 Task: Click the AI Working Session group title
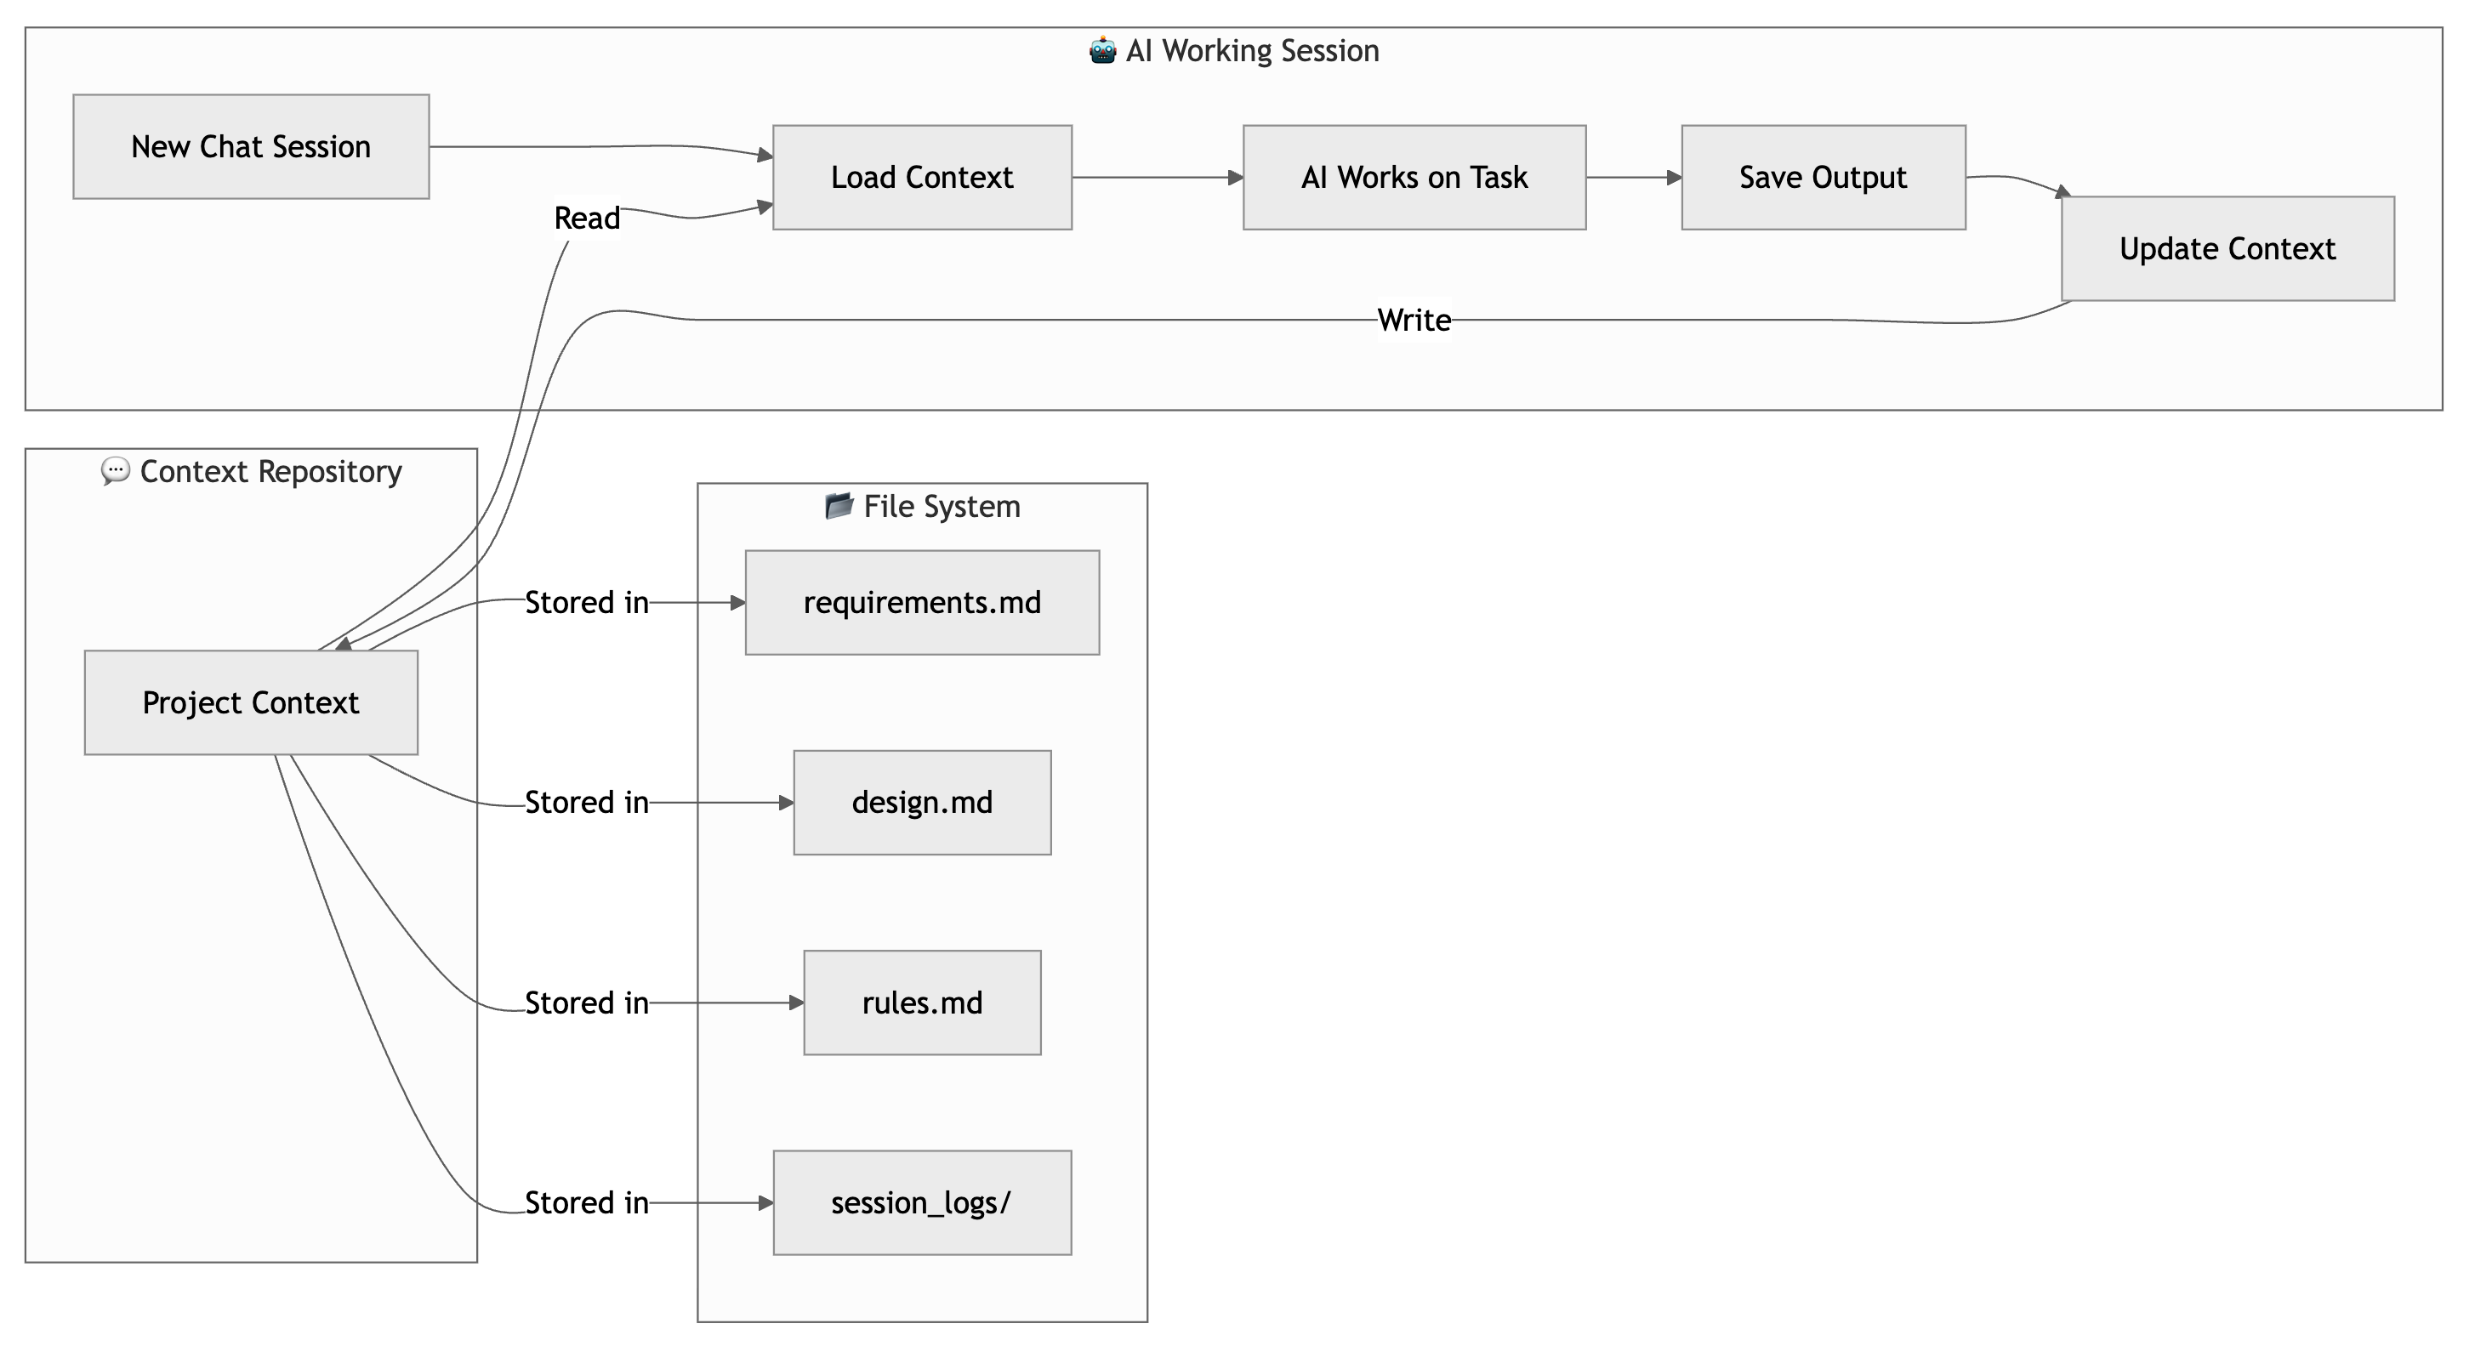point(1252,50)
